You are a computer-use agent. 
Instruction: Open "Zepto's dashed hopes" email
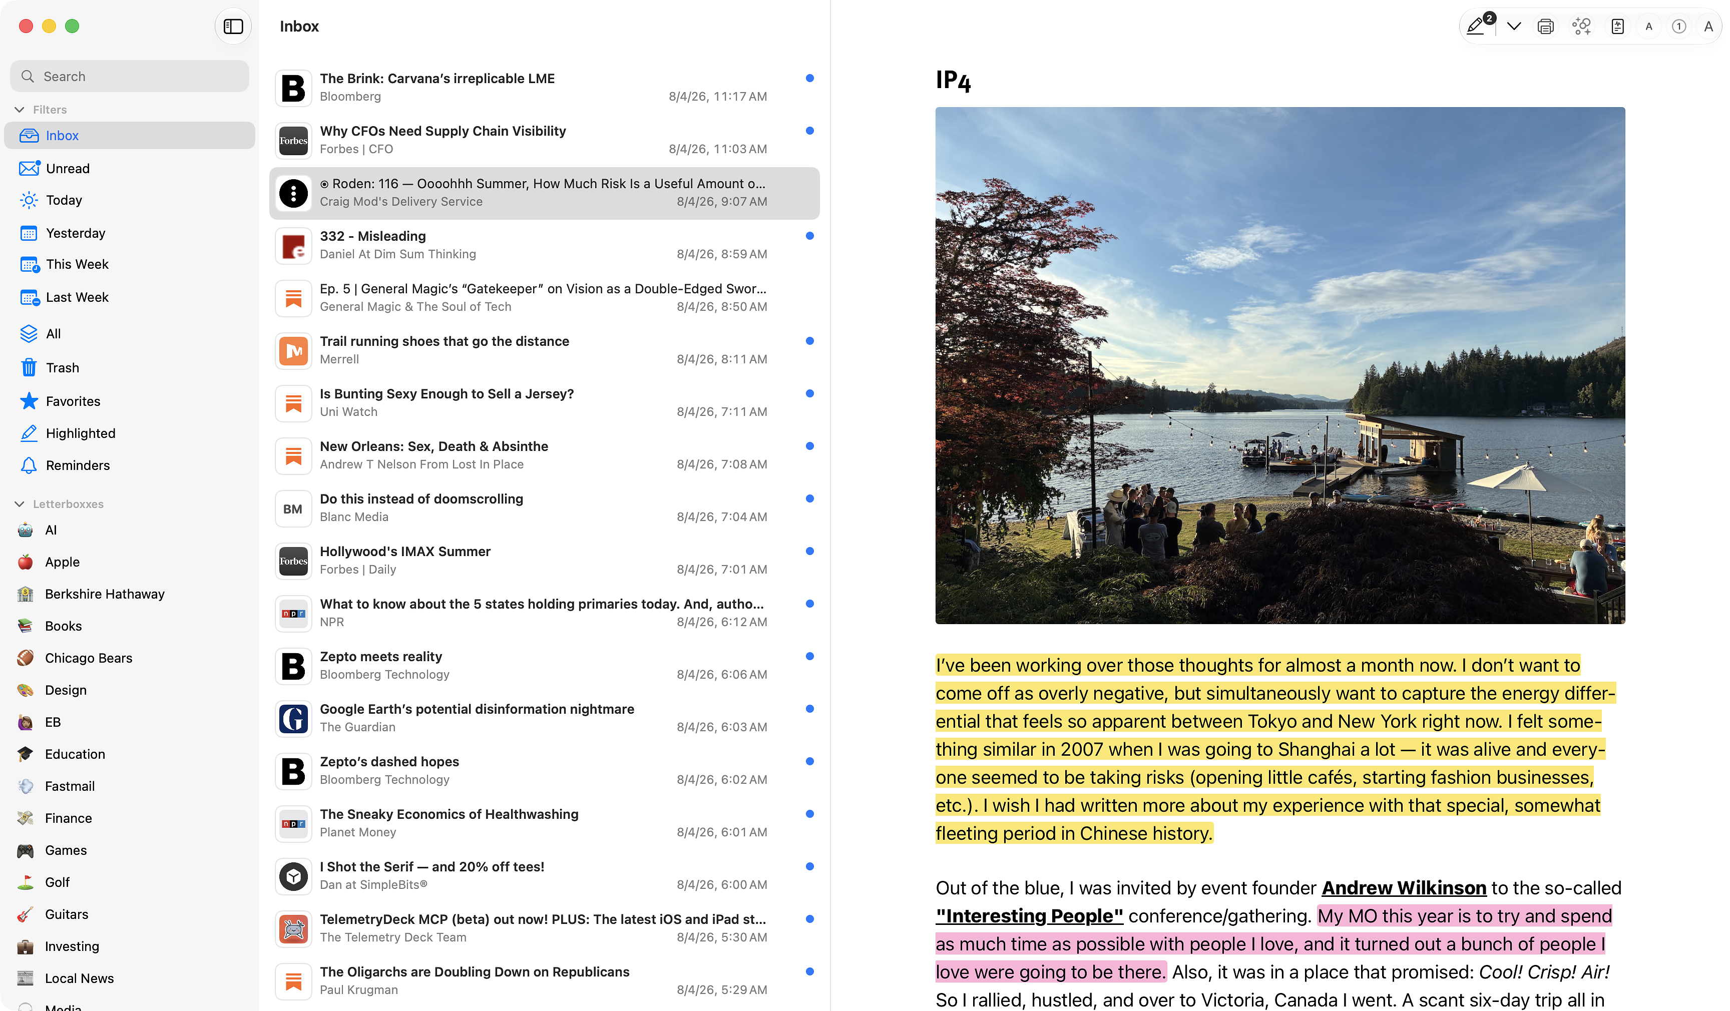coord(545,771)
